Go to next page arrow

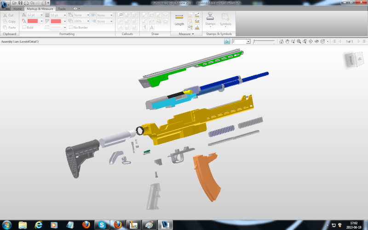click(x=359, y=41)
